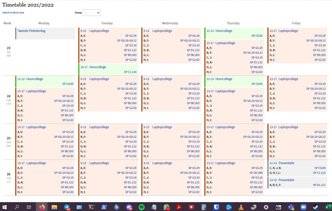The image size is (332, 211).
Task: Click room SP C1.110 link
Action: click(x=130, y=72)
